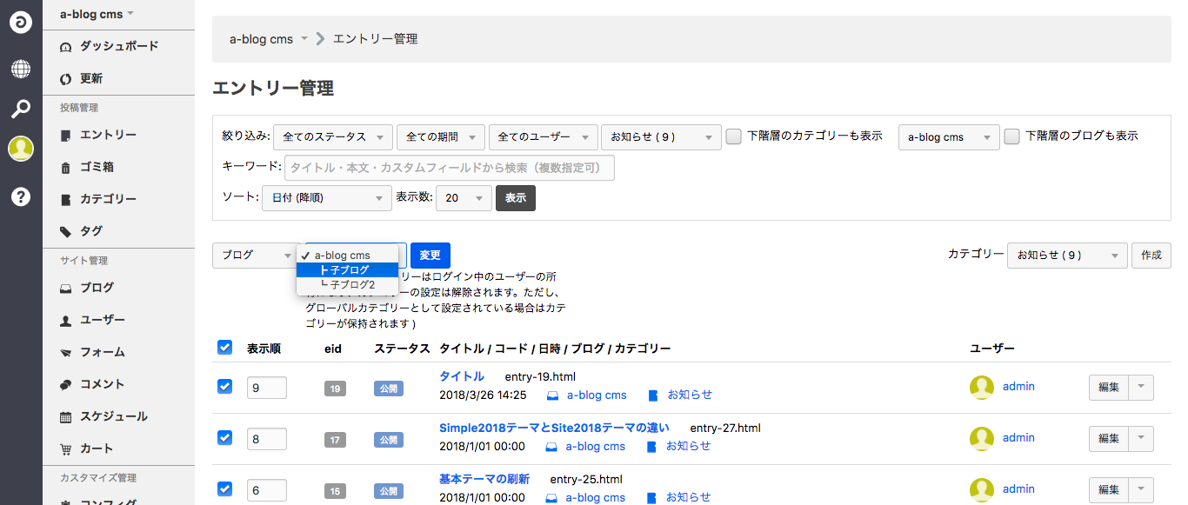Screen dimensions: 1188x505
Task: Open ゴミ箱 trash in sidebar
Action: [x=97, y=167]
